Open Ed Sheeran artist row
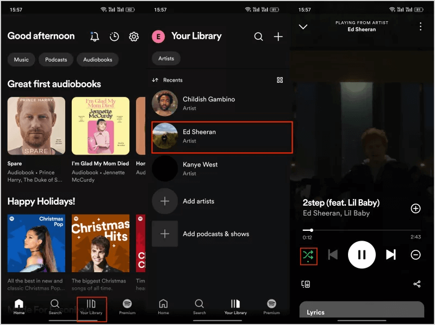The image size is (435, 325). 222,137
